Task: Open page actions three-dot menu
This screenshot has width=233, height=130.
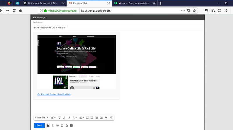Action: point(183,10)
